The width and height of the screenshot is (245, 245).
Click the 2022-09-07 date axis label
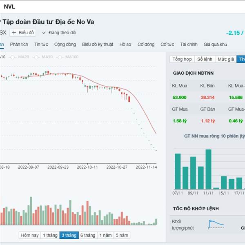[x=29, y=167]
